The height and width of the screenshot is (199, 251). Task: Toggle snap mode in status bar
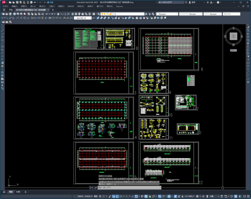[x=103, y=196]
